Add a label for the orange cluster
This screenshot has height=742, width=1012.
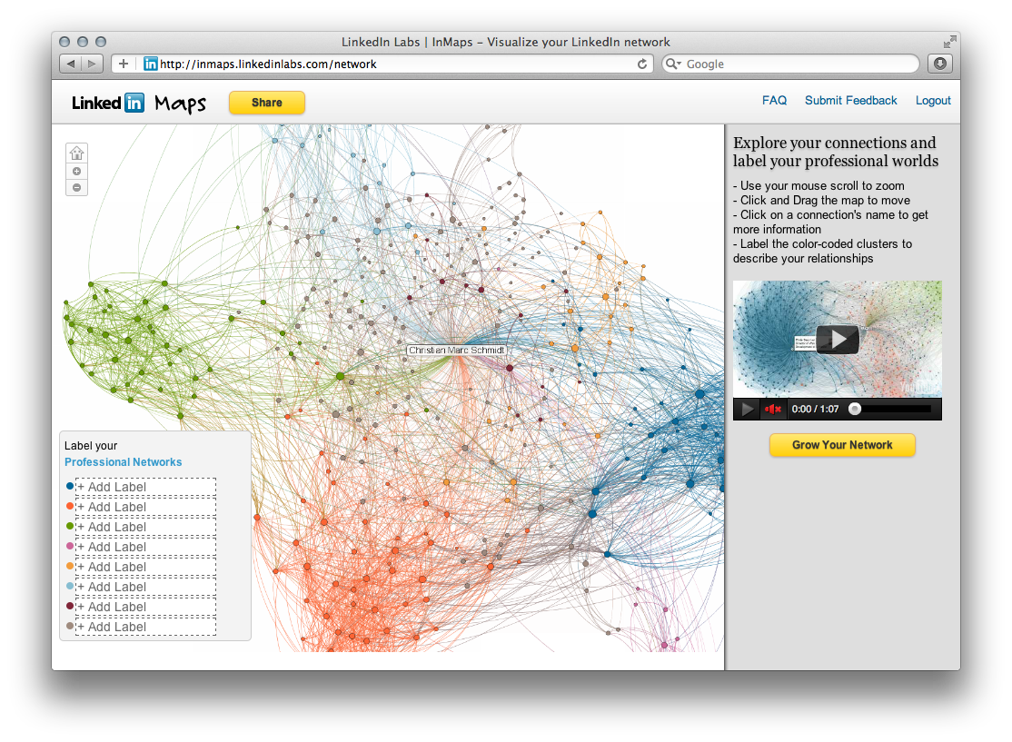click(x=144, y=567)
